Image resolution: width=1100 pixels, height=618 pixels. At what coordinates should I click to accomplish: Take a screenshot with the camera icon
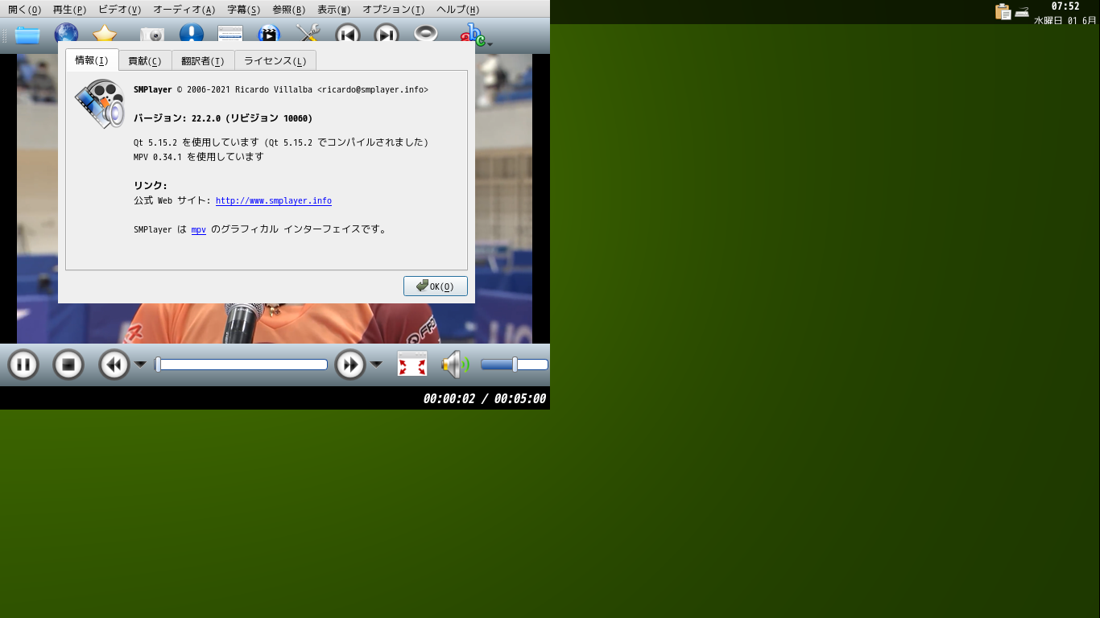click(152, 35)
